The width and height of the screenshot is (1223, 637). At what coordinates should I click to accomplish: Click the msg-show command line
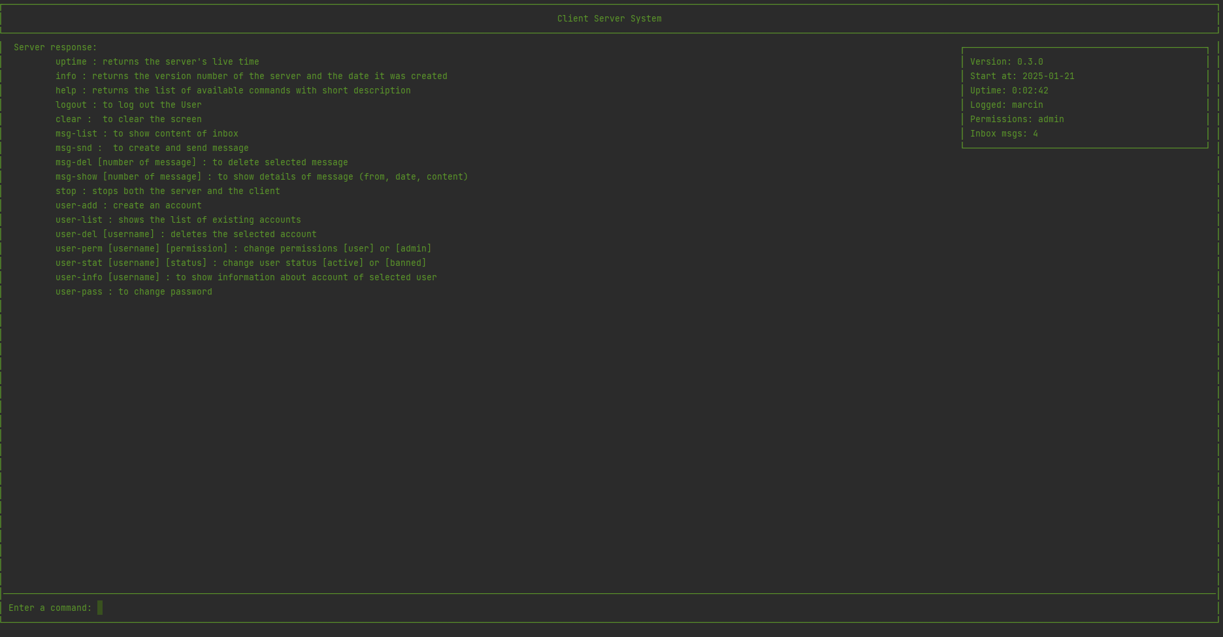pyautogui.click(x=261, y=177)
